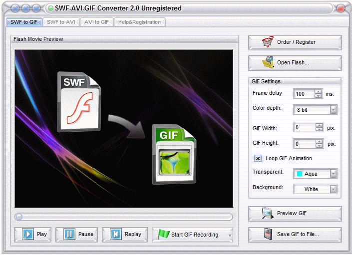Click the first blue round title bar button
352x255 pixels.
click(15, 8)
